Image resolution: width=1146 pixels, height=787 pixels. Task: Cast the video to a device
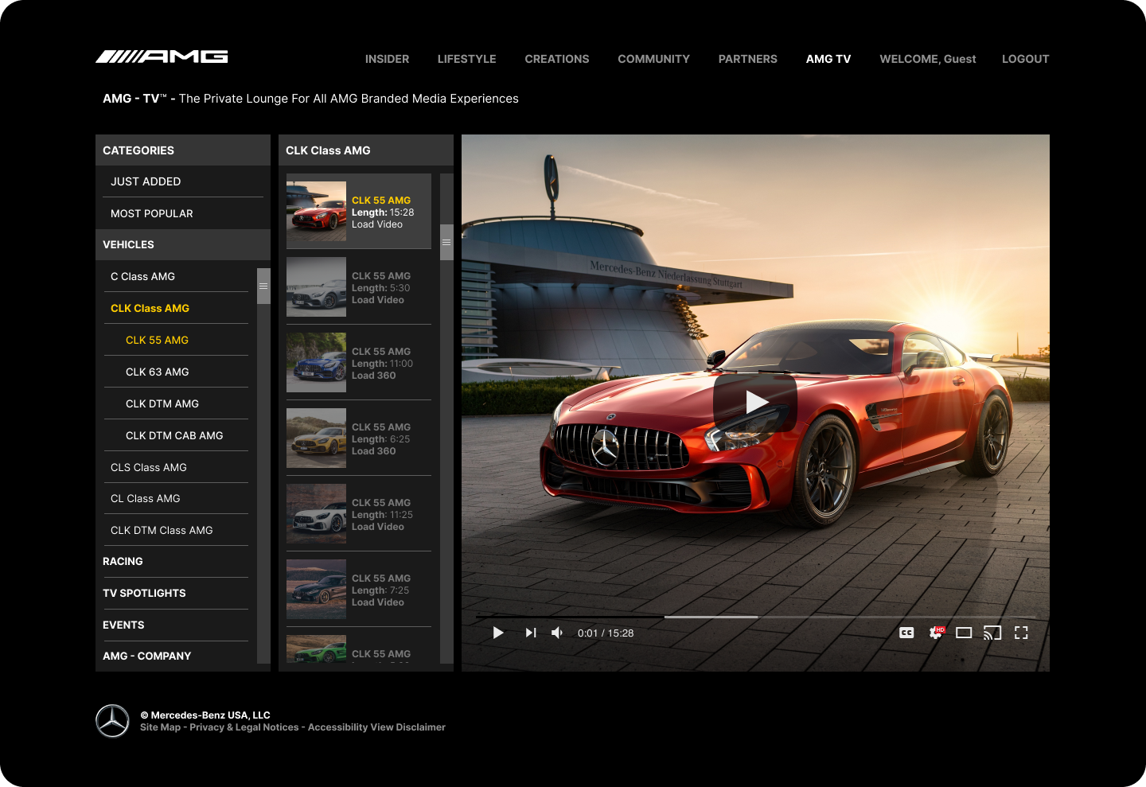[x=992, y=633]
